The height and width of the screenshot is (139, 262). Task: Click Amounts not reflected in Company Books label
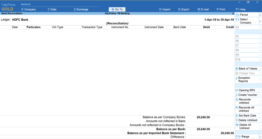click(x=158, y=125)
